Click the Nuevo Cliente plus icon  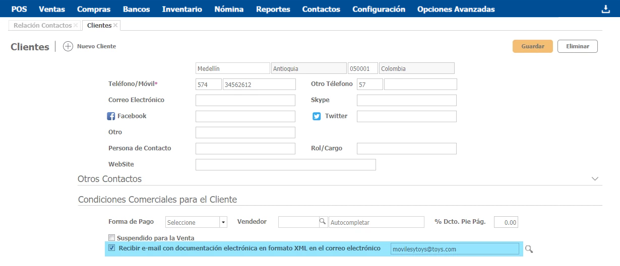pos(68,46)
